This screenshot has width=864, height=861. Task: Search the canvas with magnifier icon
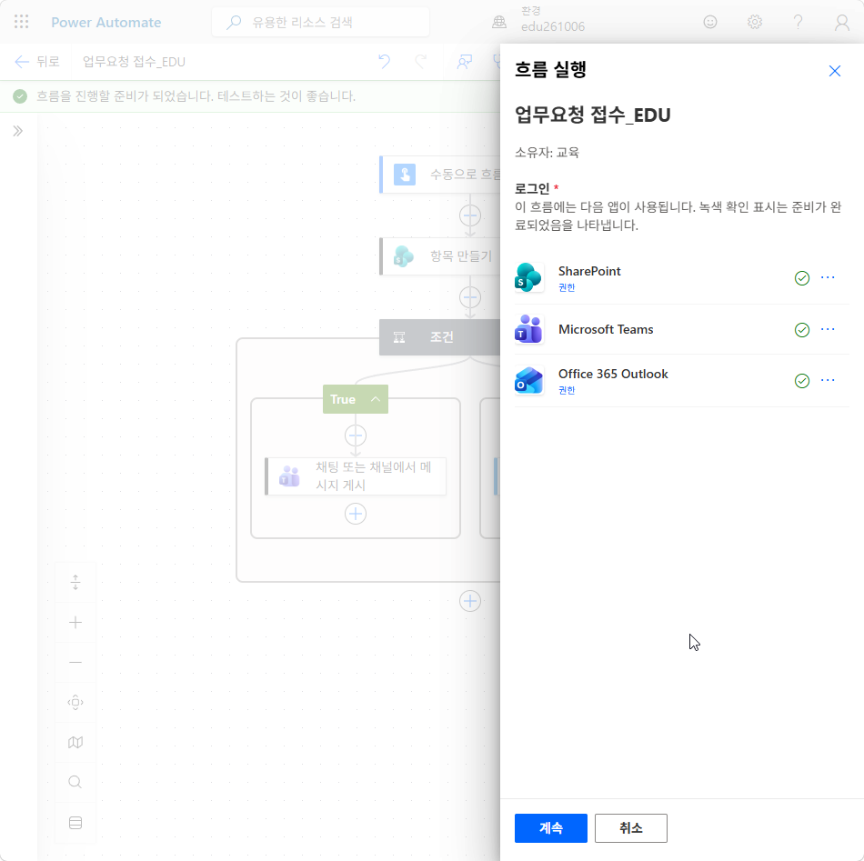coord(75,782)
